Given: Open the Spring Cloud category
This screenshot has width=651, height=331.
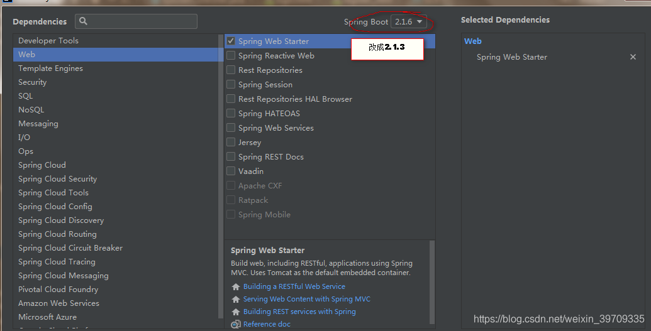Looking at the screenshot, I should click(x=116, y=165).
